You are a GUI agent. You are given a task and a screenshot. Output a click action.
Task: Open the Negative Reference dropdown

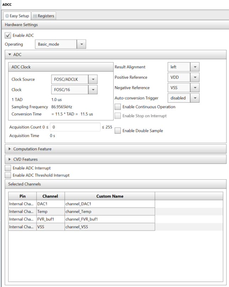pos(195,88)
